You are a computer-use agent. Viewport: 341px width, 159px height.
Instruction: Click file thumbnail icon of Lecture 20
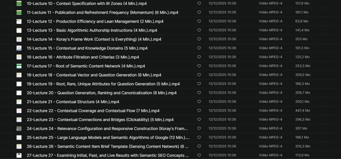click(19, 93)
